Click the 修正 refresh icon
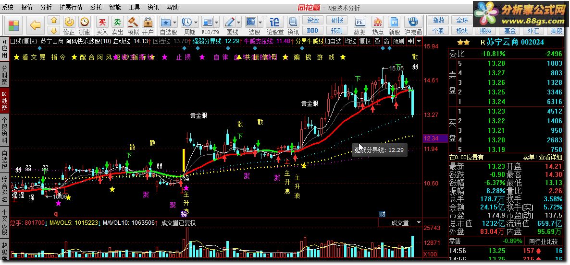Screen dimensions: 570x265 coord(69,22)
